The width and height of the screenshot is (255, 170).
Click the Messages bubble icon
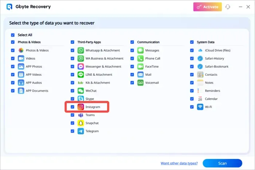pyautogui.click(x=140, y=50)
